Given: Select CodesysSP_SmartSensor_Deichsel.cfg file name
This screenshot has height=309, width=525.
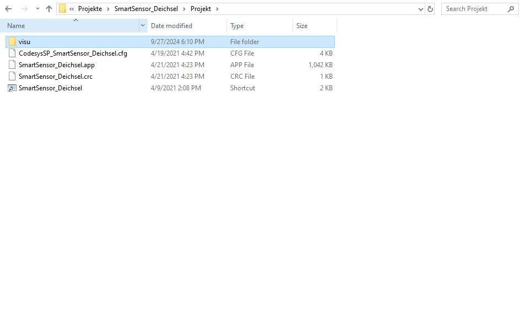Looking at the screenshot, I should pyautogui.click(x=73, y=53).
